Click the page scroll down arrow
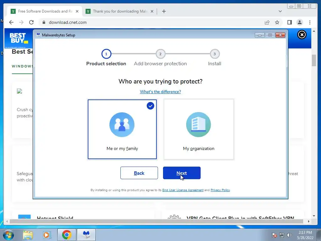Image resolution: width=321 pixels, height=241 pixels. (x=314, y=216)
